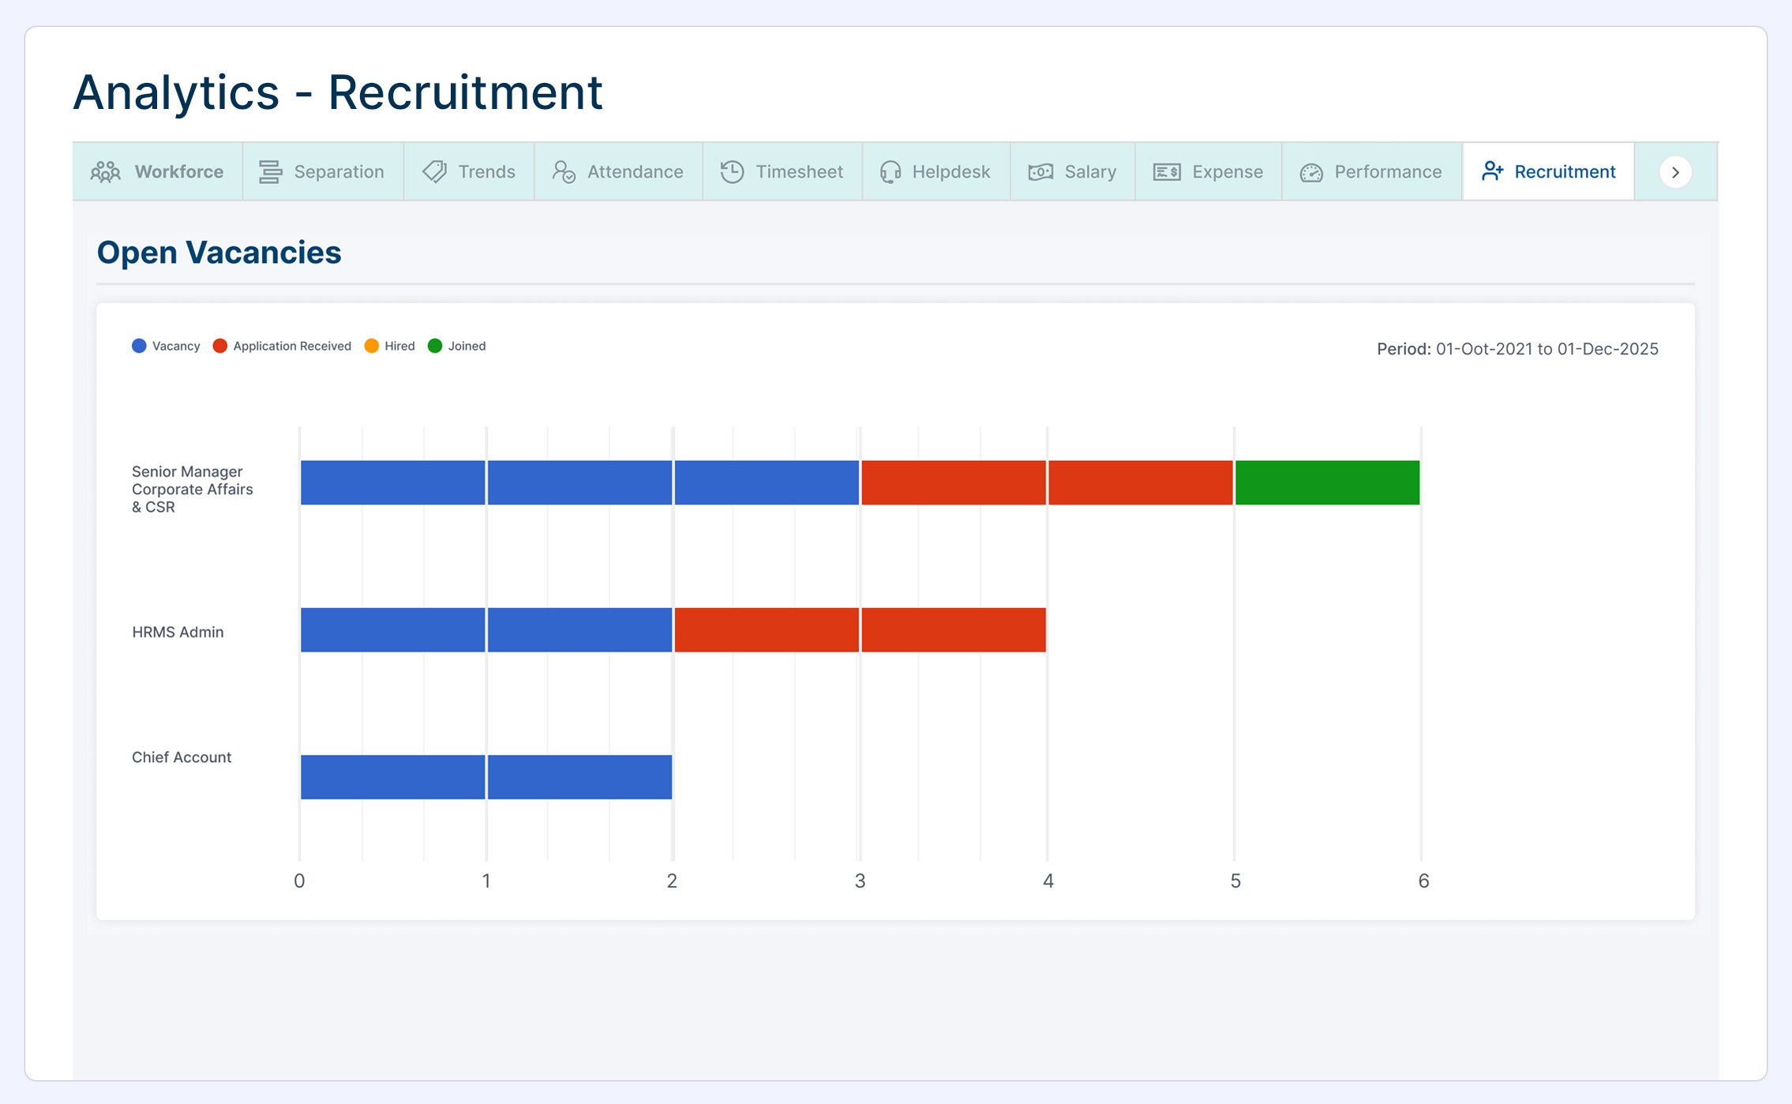Click the Attendance person-check icon
This screenshot has height=1104, width=1792.
564,172
